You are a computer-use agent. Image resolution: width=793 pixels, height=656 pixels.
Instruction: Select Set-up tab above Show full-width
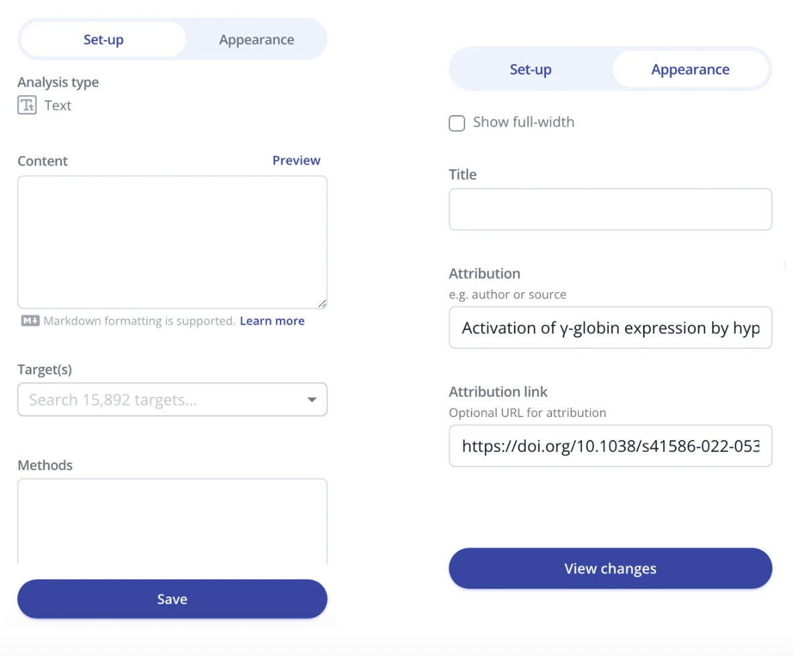click(530, 70)
